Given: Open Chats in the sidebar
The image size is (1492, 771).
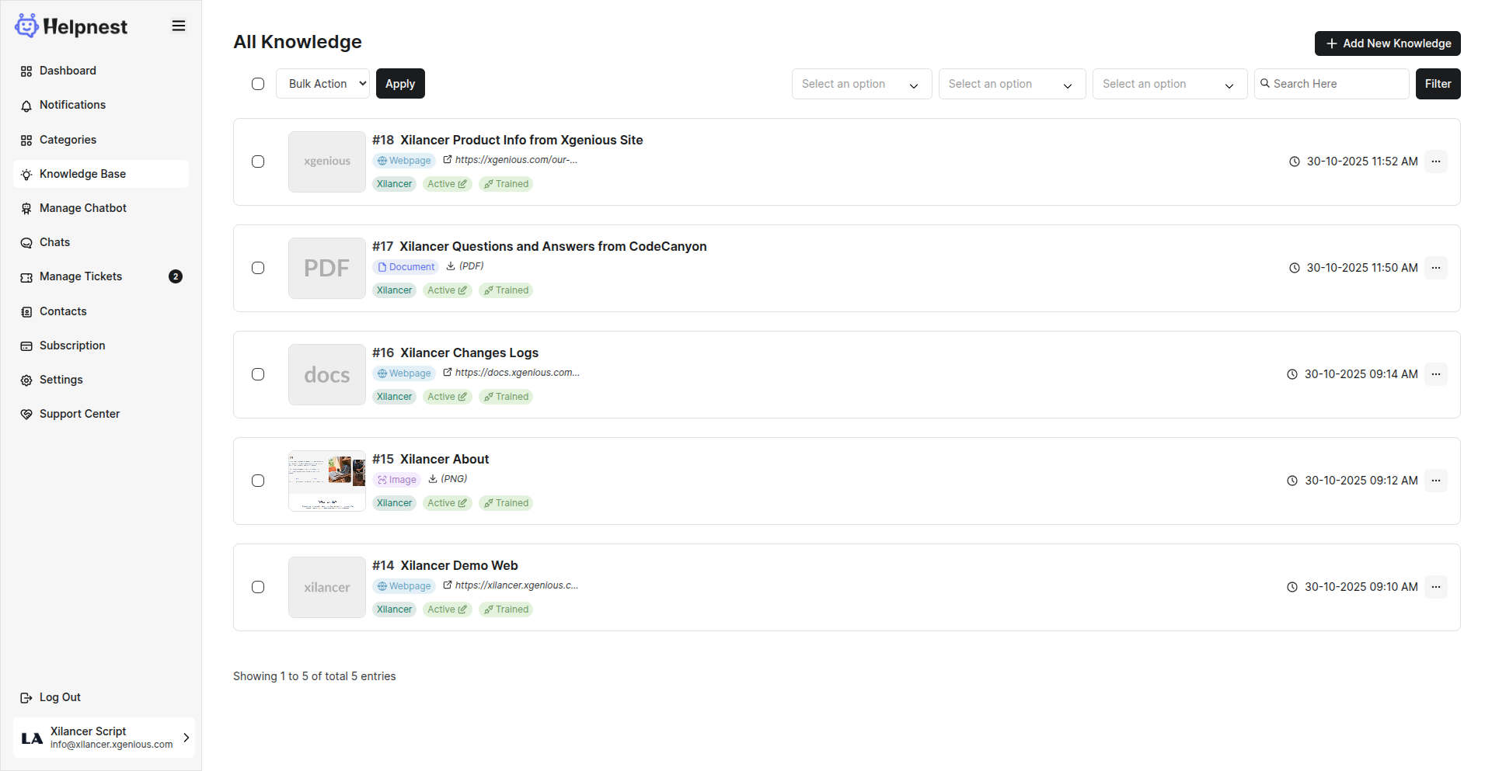Looking at the screenshot, I should pyautogui.click(x=101, y=242).
